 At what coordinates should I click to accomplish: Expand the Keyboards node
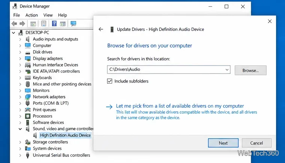click(20, 78)
